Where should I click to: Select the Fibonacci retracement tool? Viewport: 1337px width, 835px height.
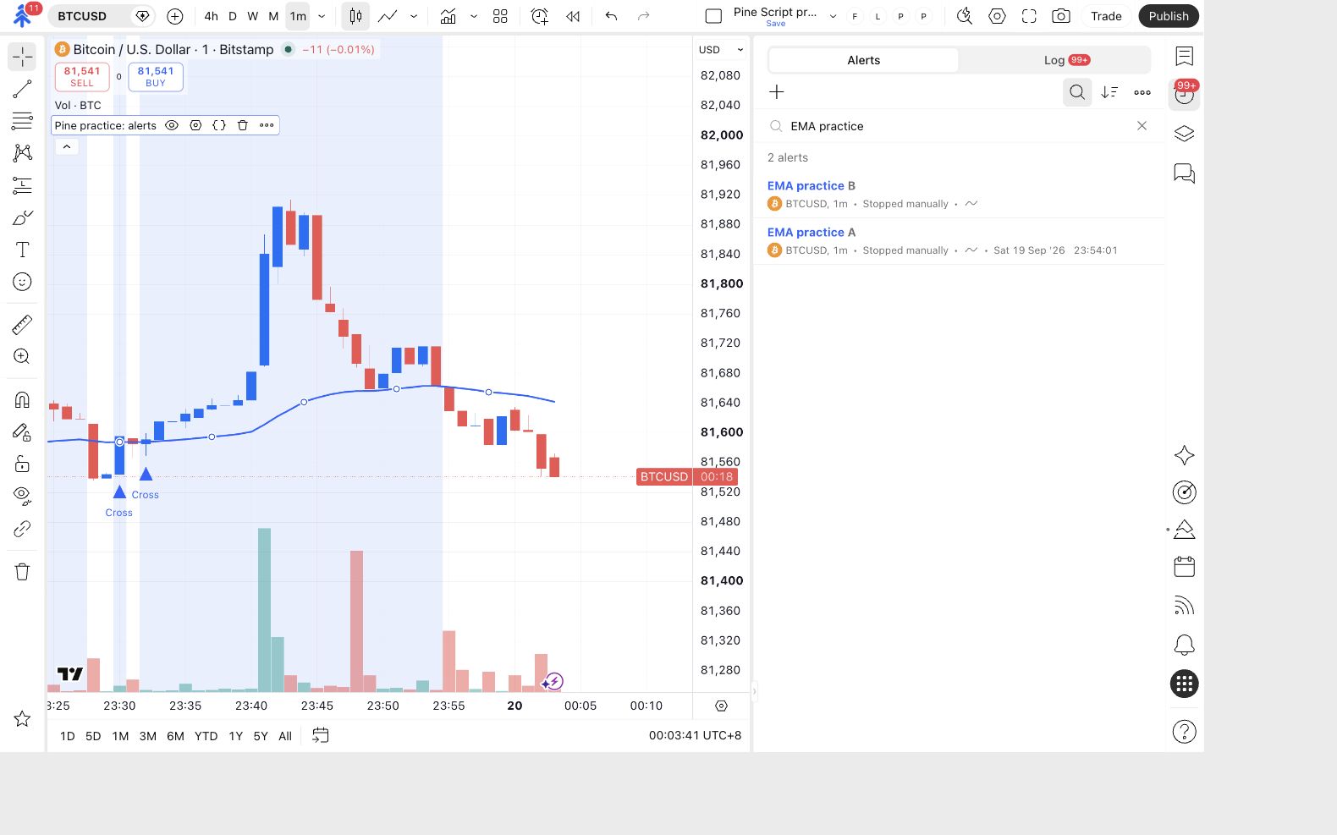tap(22, 121)
